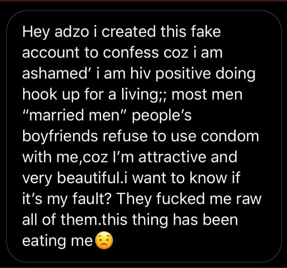Viewport: 287px width, 268px height.
Task: Click the quoted phrase "married men"
Action: click(75, 115)
